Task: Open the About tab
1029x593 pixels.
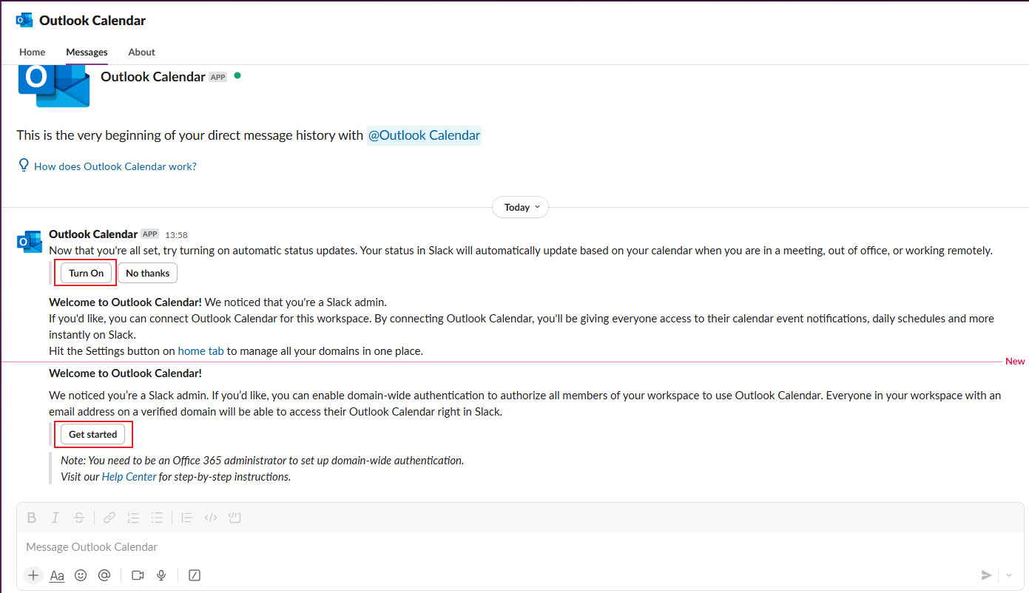Action: (x=141, y=52)
